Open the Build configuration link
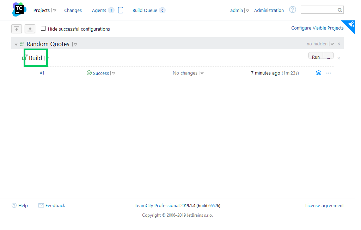The height and width of the screenshot is (230, 361). [36, 58]
